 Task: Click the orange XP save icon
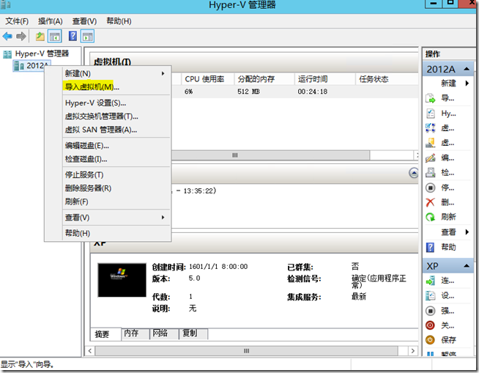[430, 340]
